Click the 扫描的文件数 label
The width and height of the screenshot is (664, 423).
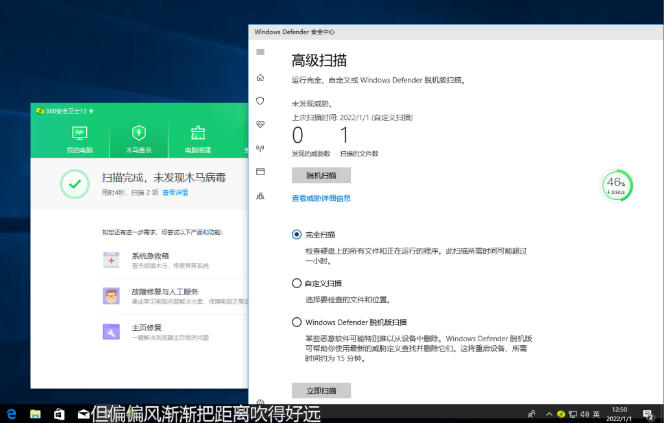tap(359, 154)
